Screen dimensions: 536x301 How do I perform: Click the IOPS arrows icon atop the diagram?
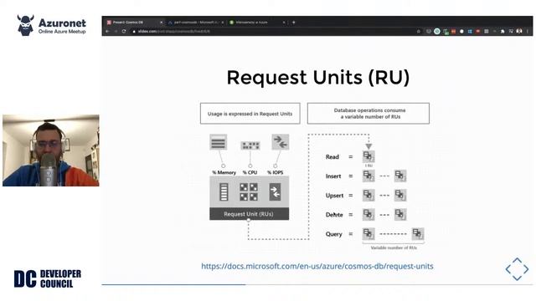(x=281, y=142)
